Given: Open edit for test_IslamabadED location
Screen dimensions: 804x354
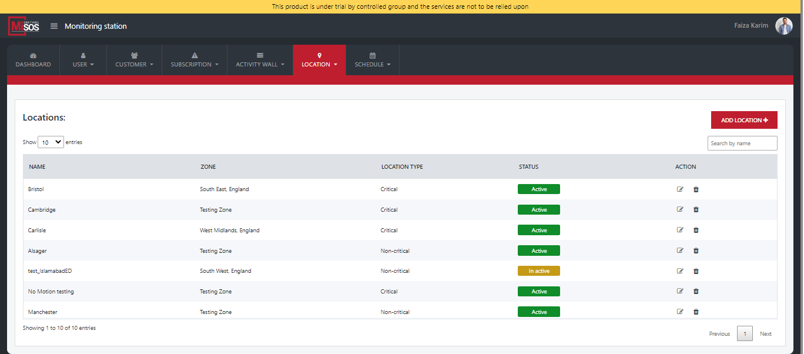Looking at the screenshot, I should pyautogui.click(x=680, y=271).
